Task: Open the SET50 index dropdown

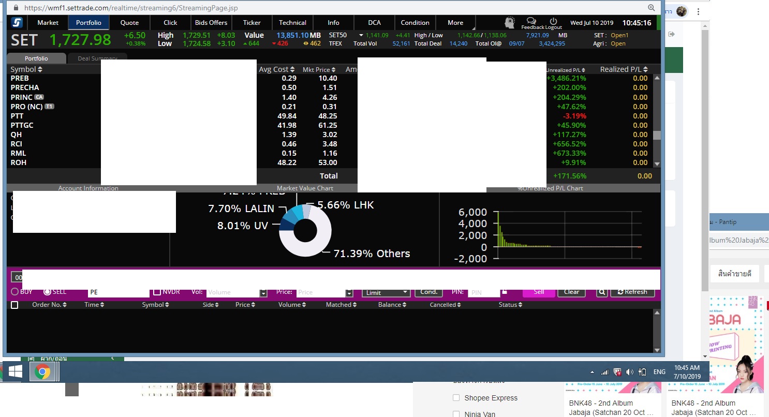Action: 362,35
